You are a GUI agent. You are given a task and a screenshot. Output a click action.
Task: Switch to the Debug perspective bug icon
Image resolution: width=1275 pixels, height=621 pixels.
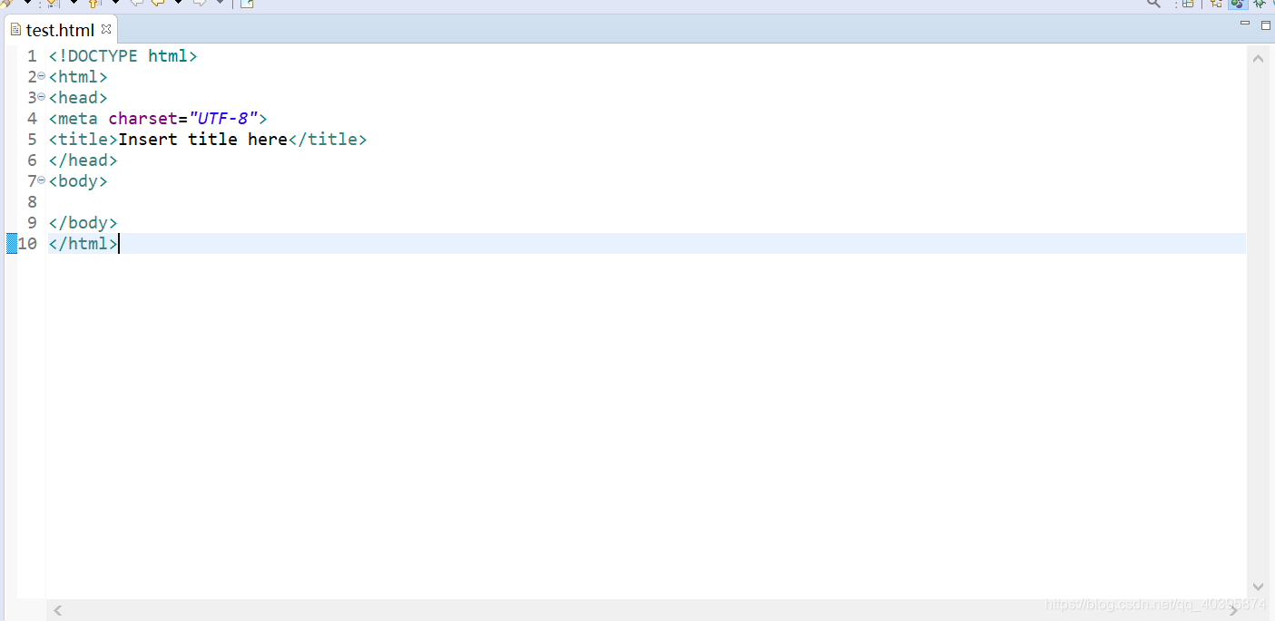[x=1260, y=4]
